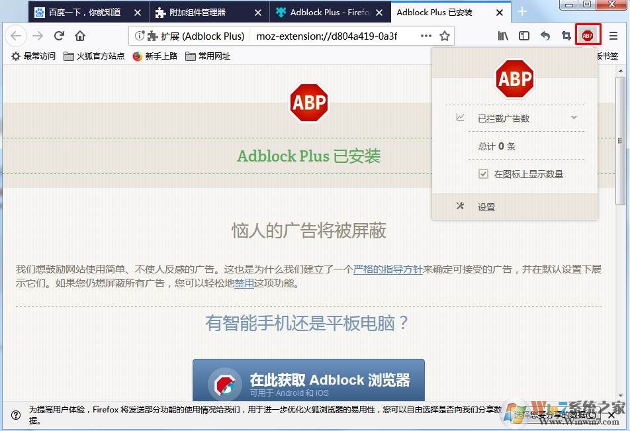Viewport: 630px width, 431px height.
Task: Click the 禁用 link
Action: 244,283
